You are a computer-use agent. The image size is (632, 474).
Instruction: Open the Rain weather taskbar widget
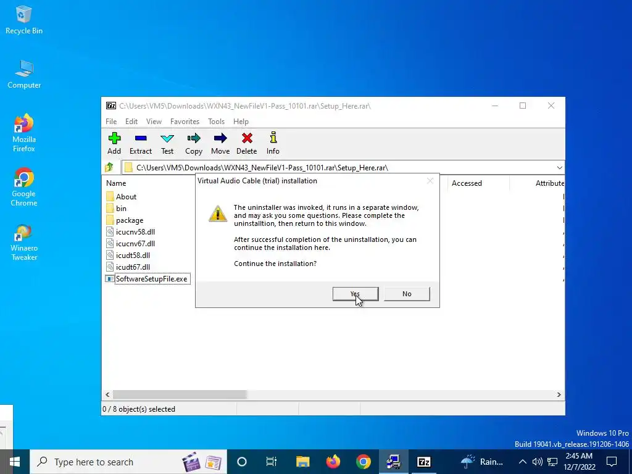(x=482, y=462)
